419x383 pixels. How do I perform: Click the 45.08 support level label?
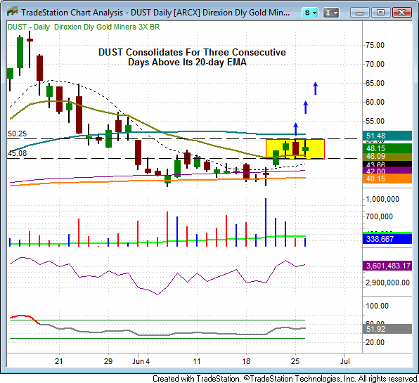pyautogui.click(x=17, y=153)
